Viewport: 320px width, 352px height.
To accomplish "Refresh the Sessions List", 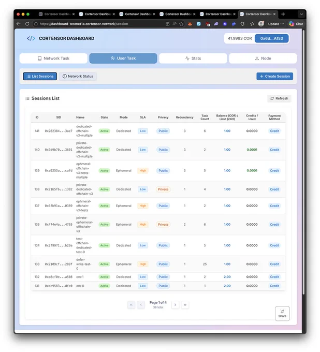I will coord(279,98).
